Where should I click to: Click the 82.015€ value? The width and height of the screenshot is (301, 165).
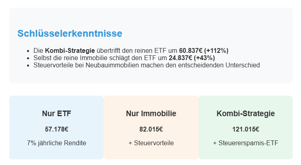point(151,129)
